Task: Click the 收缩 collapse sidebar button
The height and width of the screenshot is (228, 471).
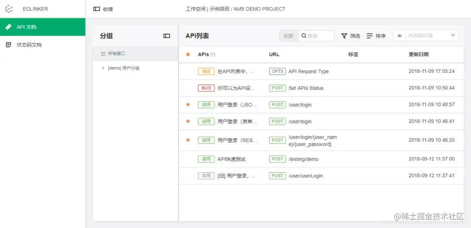Action: click(103, 9)
